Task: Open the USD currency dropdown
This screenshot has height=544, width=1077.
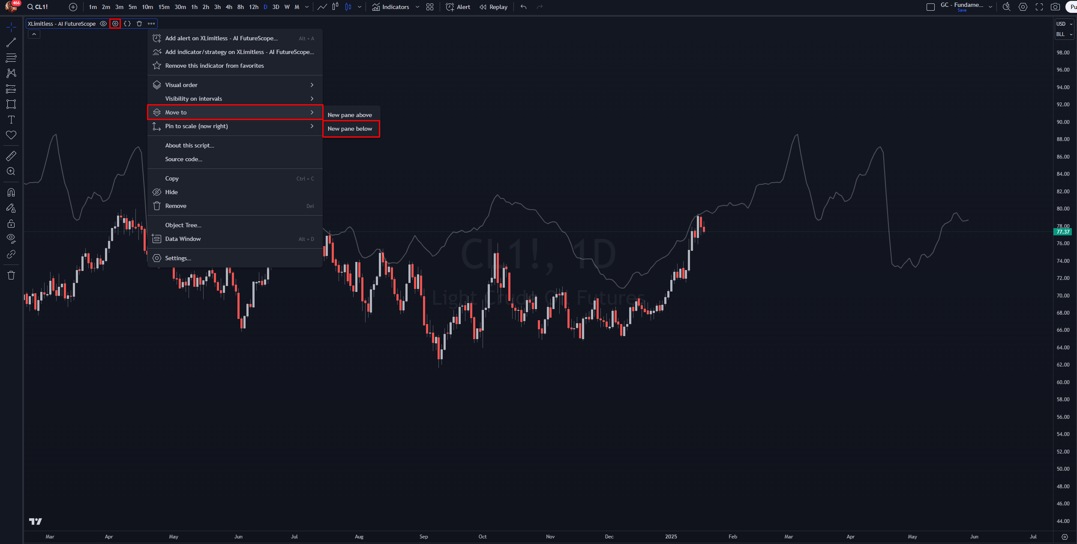Action: 1064,24
